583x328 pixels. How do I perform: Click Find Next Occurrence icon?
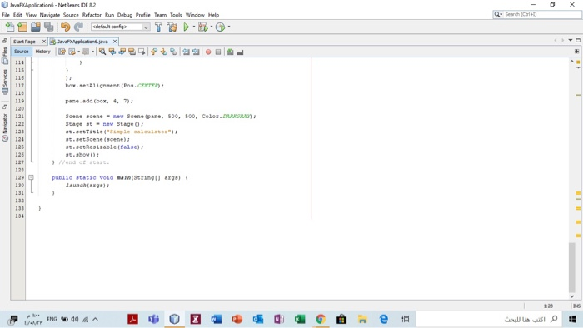[x=122, y=52]
